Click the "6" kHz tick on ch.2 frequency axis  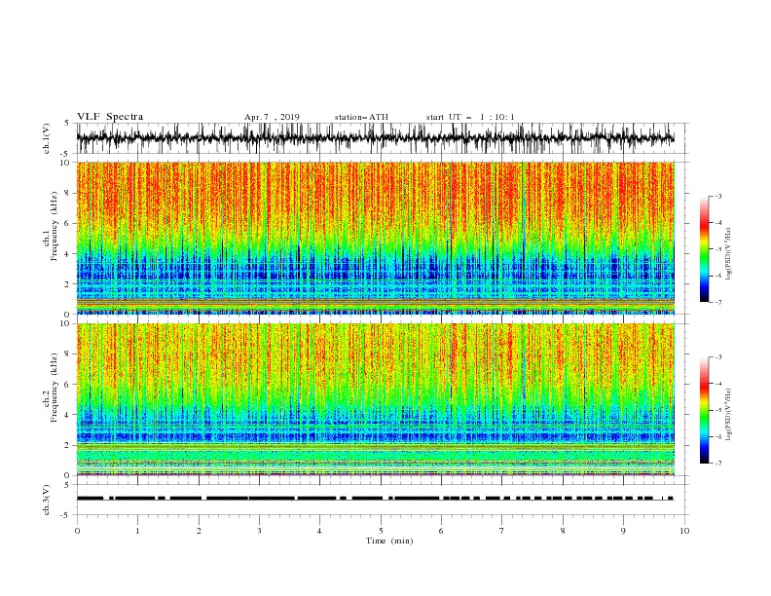point(67,385)
